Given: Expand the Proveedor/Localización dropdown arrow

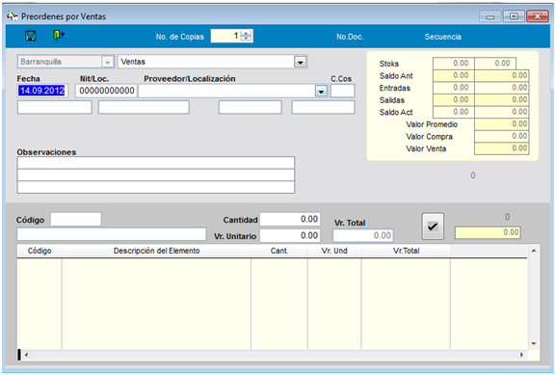Looking at the screenshot, I should (x=321, y=91).
